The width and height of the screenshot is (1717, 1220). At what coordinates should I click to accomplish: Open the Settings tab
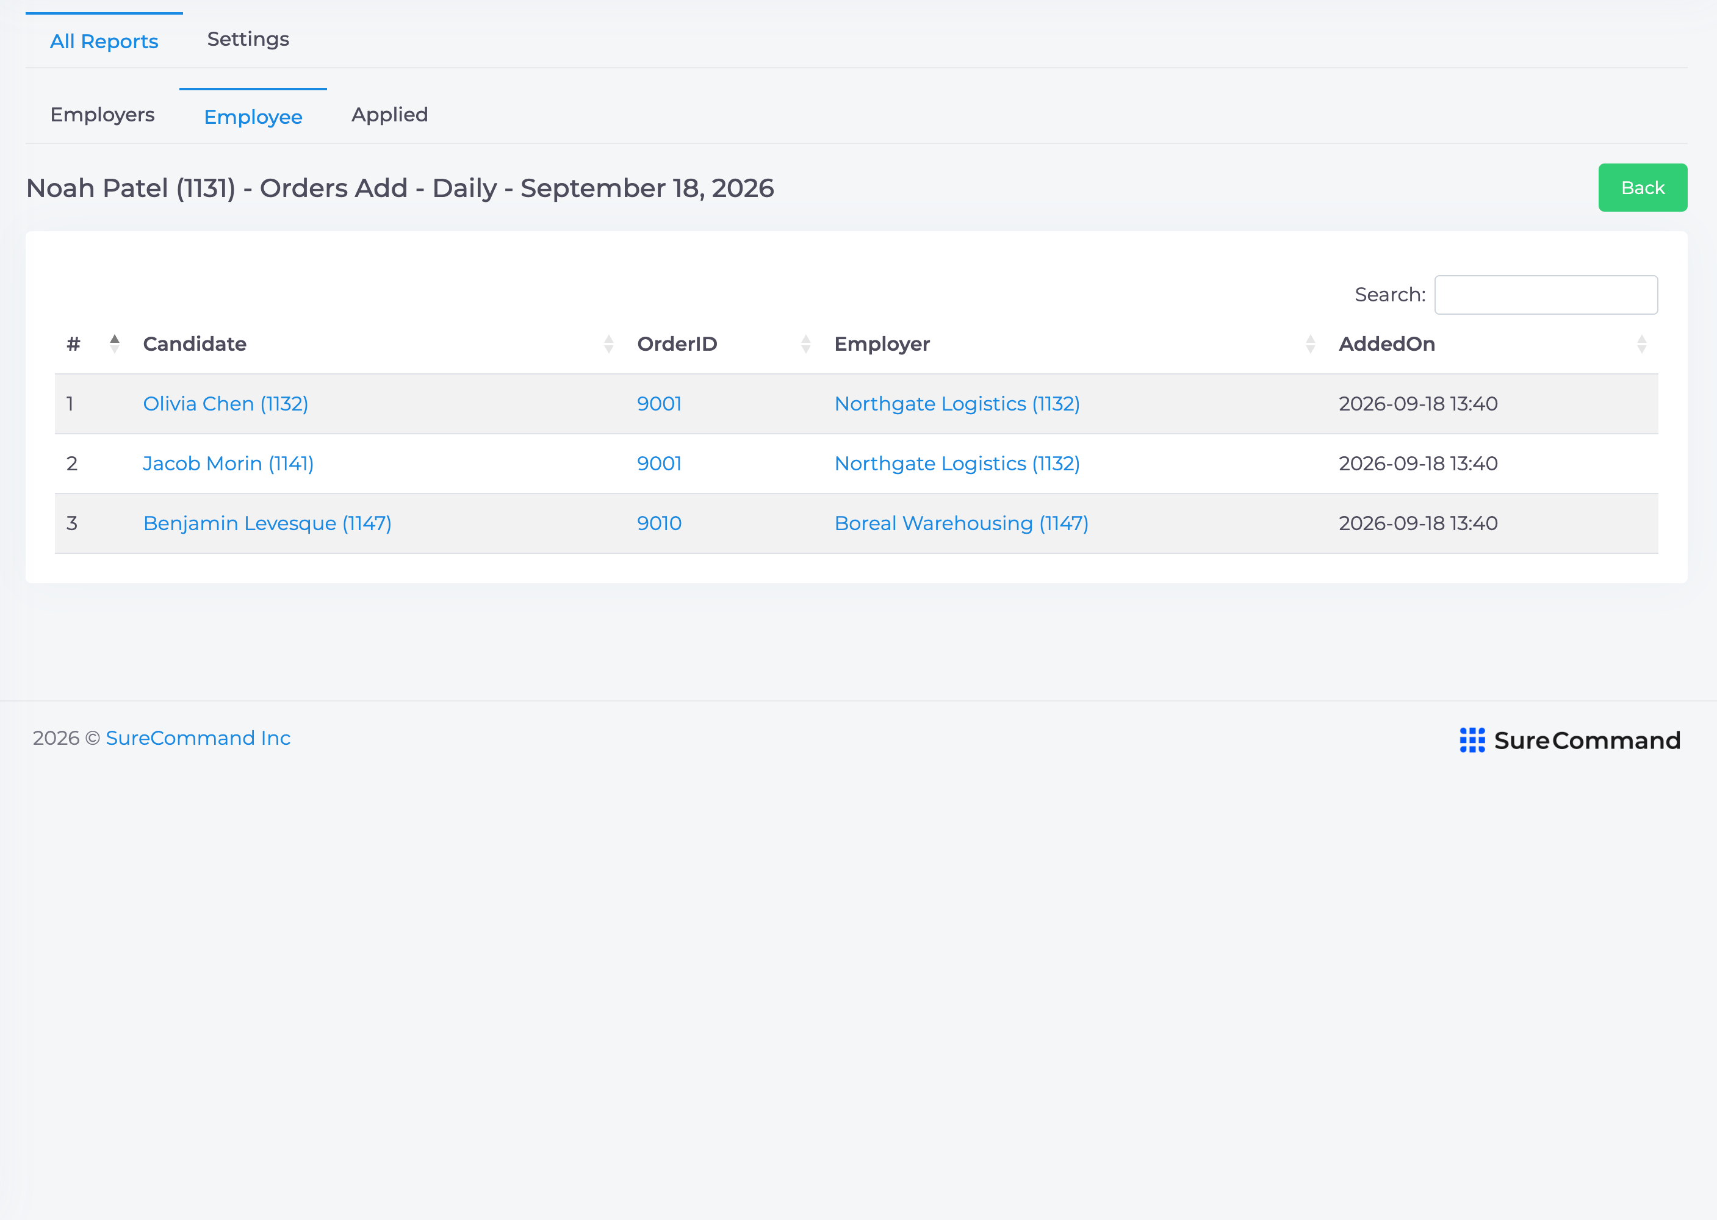point(248,39)
